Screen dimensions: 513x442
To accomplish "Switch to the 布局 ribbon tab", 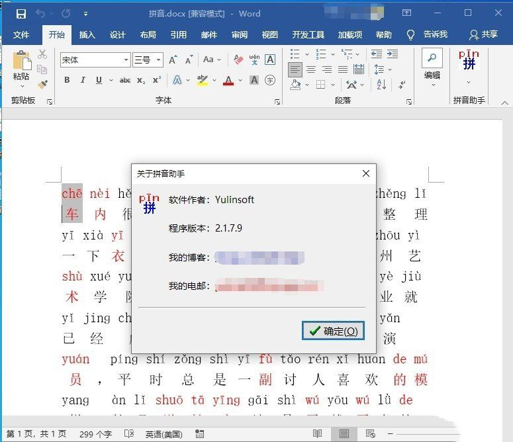I will (148, 34).
